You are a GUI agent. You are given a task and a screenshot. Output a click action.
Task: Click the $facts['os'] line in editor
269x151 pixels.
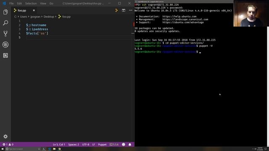[x=37, y=33]
